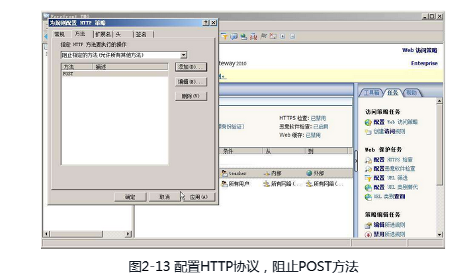The width and height of the screenshot is (475, 279).
Task: Click the teacher user icon in rule row
Action: [224, 173]
